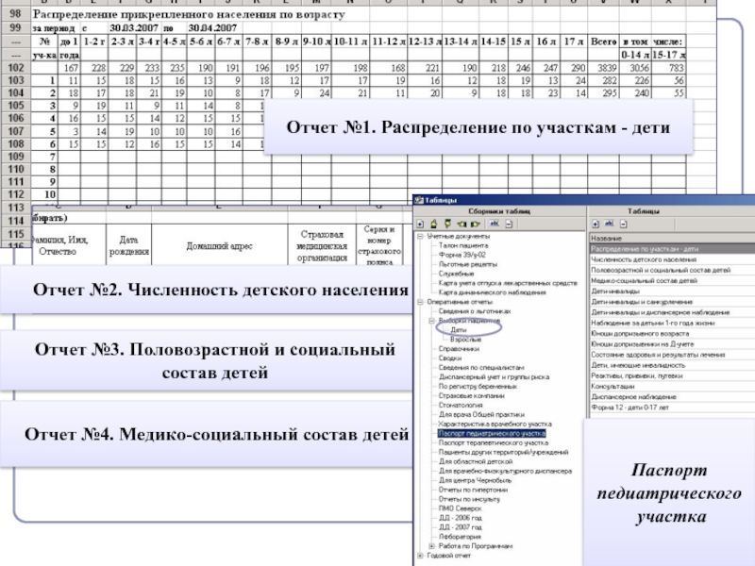Image resolution: width=755 pixels, height=566 pixels.
Task: Select Диспансерный учет и группы риска
Action: click(x=494, y=376)
